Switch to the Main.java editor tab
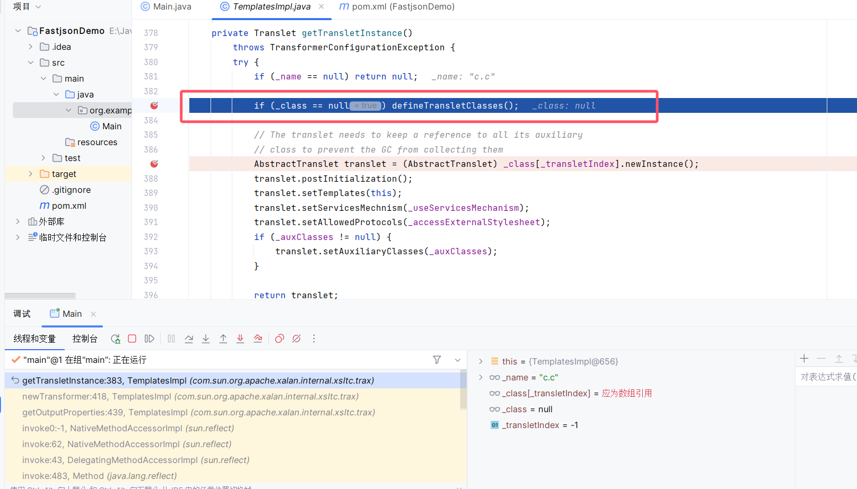 pos(166,6)
